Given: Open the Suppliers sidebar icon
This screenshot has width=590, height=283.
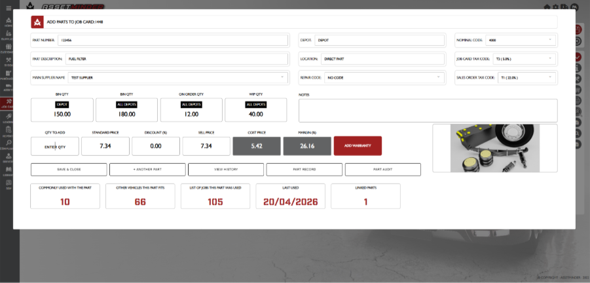Looking at the screenshot, I should 9,35.
